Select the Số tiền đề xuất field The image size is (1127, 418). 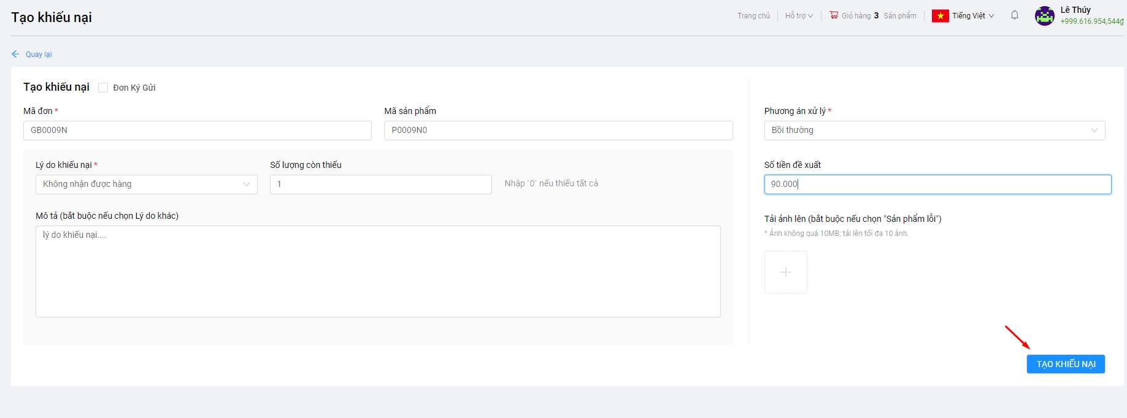click(937, 184)
